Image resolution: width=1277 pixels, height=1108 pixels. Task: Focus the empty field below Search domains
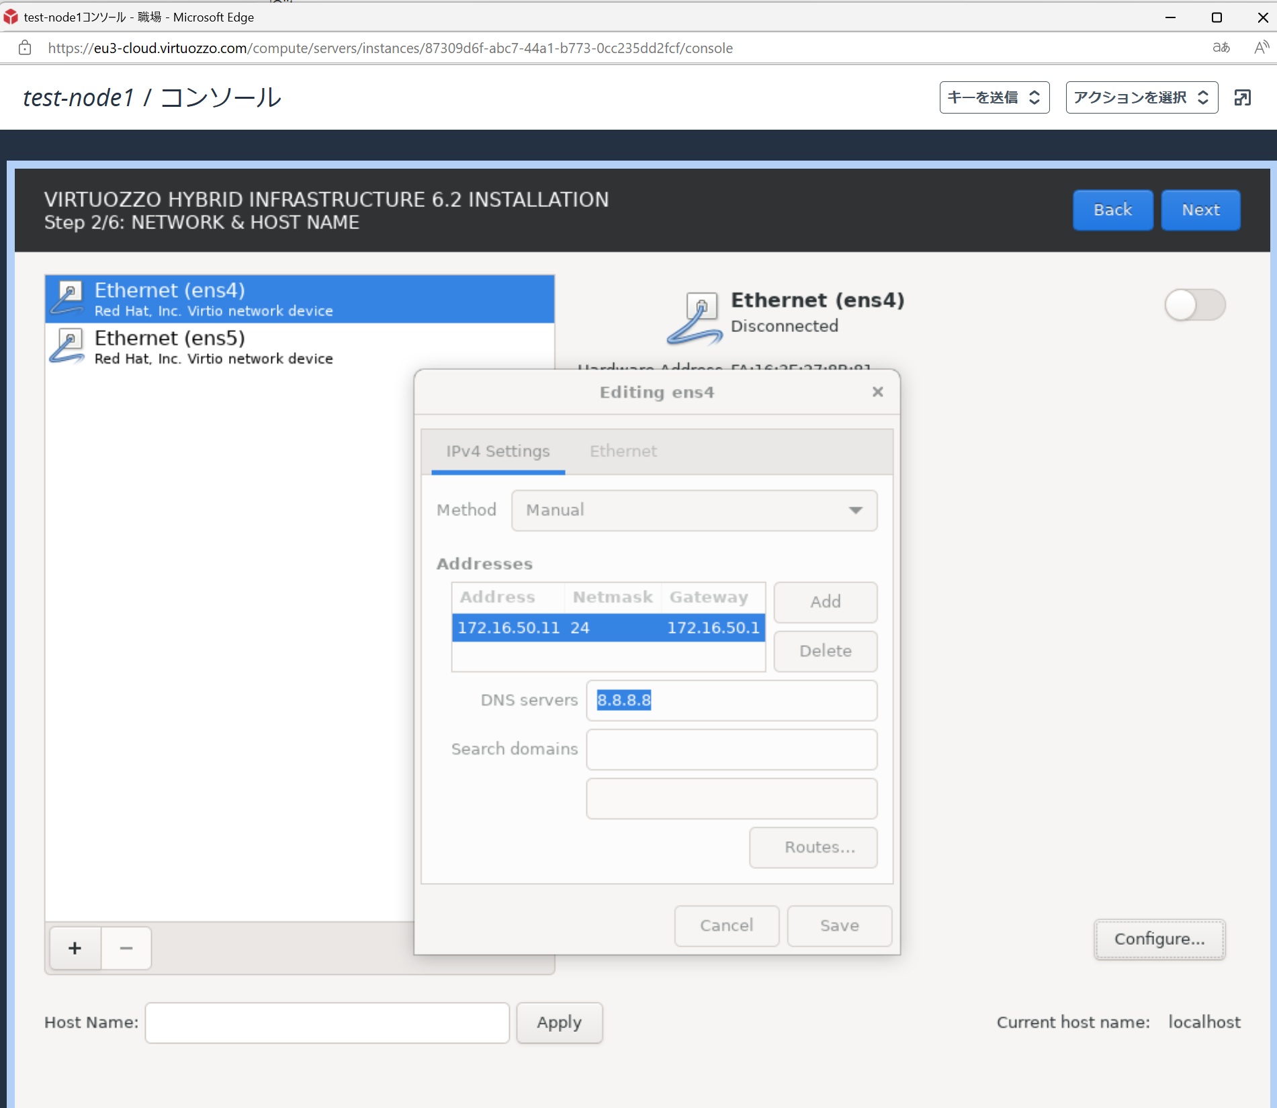pyautogui.click(x=732, y=799)
